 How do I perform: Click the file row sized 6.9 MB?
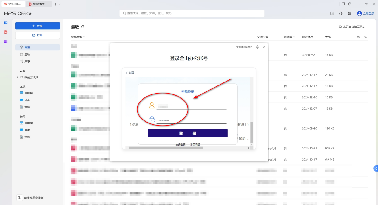(219, 160)
